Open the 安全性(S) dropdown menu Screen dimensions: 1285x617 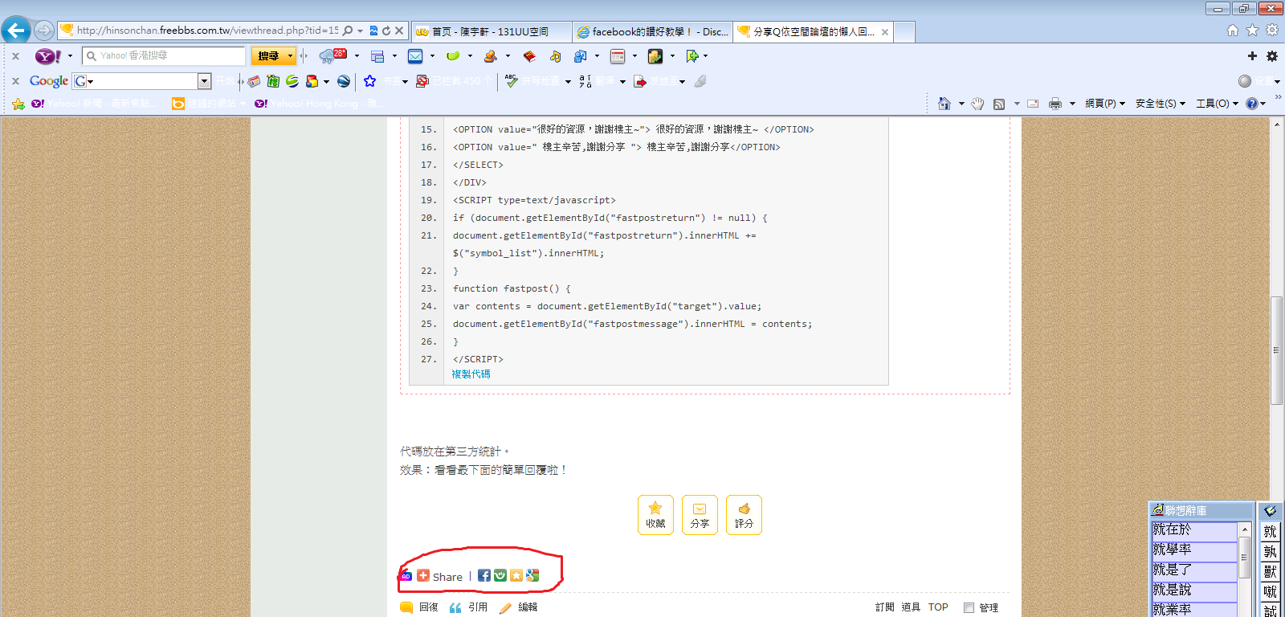[1160, 104]
